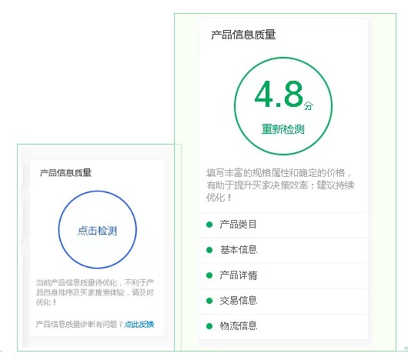This screenshot has height=360, width=408.
Task: Select the 物流信息 row
Action: tap(283, 326)
